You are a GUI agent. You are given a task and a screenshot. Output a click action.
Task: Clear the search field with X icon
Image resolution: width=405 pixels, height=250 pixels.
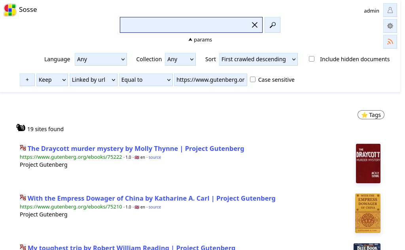[254, 25]
